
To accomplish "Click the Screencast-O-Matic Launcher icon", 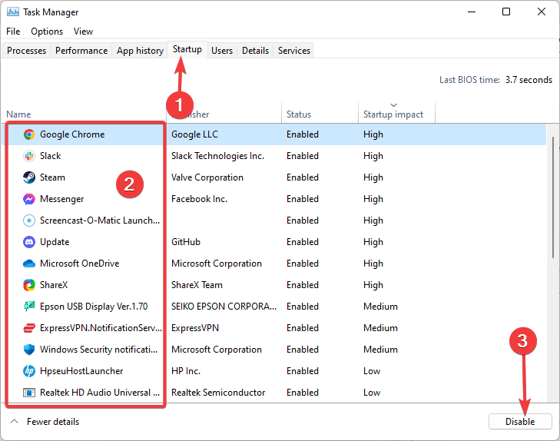I will [x=29, y=220].
